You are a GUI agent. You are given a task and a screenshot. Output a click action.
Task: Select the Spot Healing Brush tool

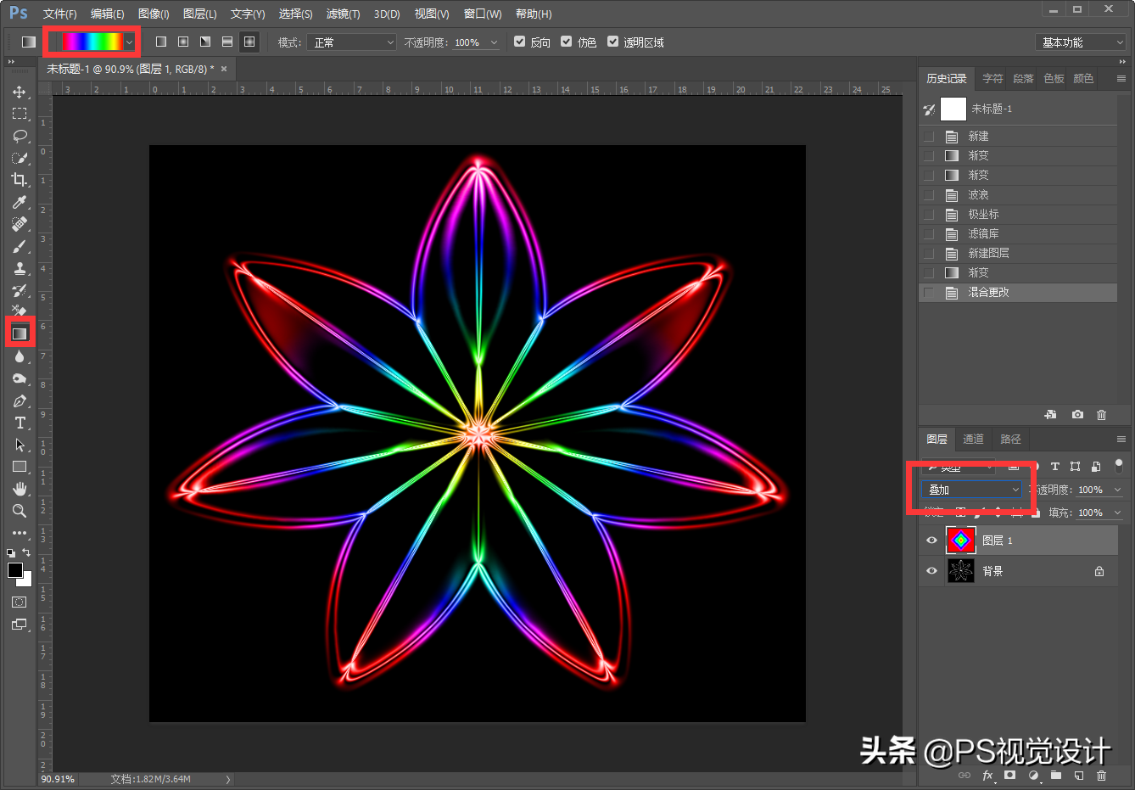20,224
